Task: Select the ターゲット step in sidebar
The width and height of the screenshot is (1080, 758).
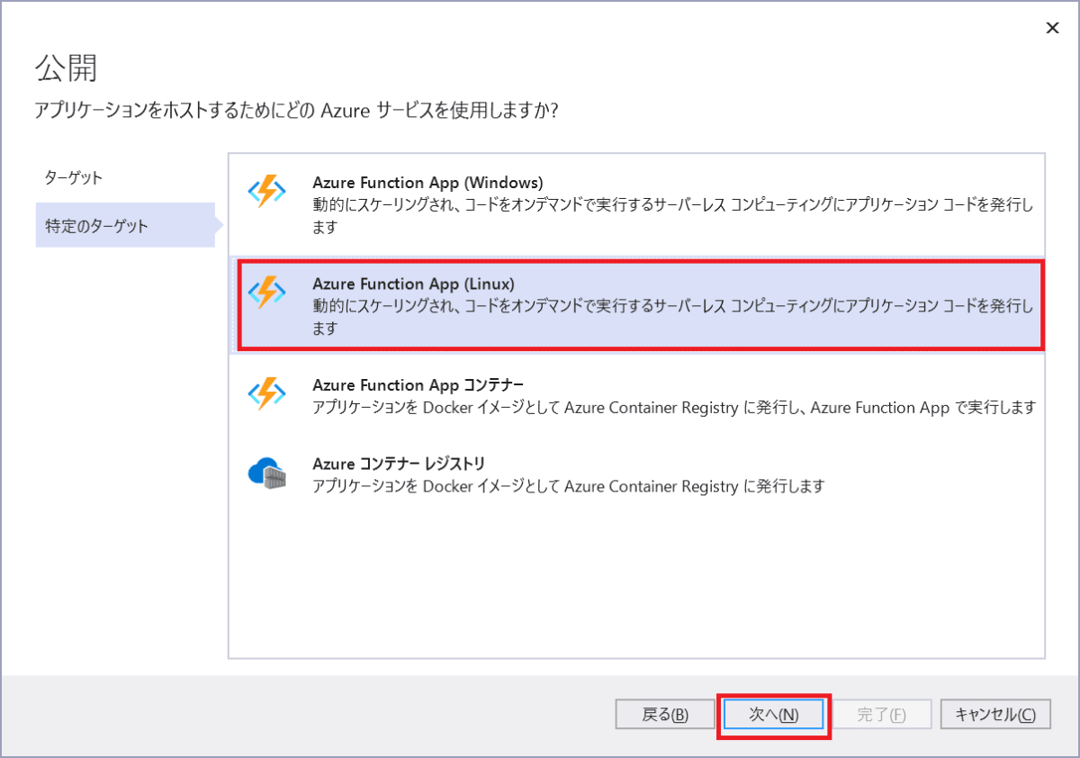Action: [x=74, y=177]
